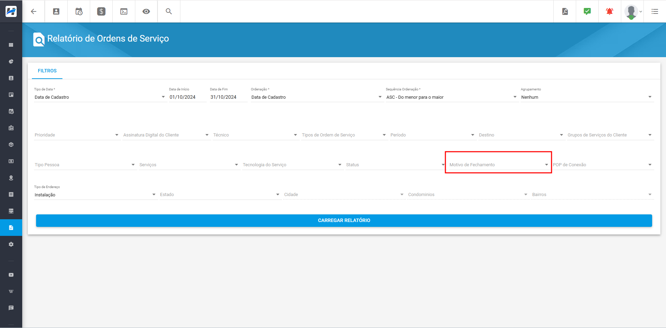Open the Prioridade dropdown
This screenshot has height=328, width=666.
[x=77, y=135]
